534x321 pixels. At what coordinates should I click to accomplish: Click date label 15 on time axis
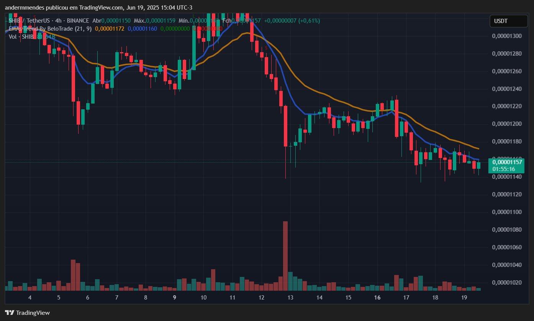pos(348,298)
